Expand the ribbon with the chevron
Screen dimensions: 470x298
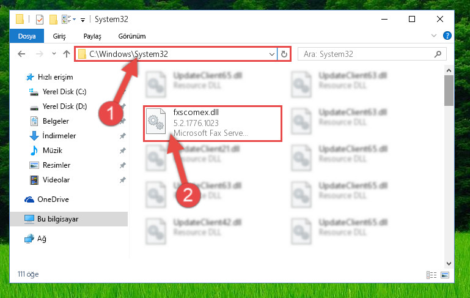(433, 35)
